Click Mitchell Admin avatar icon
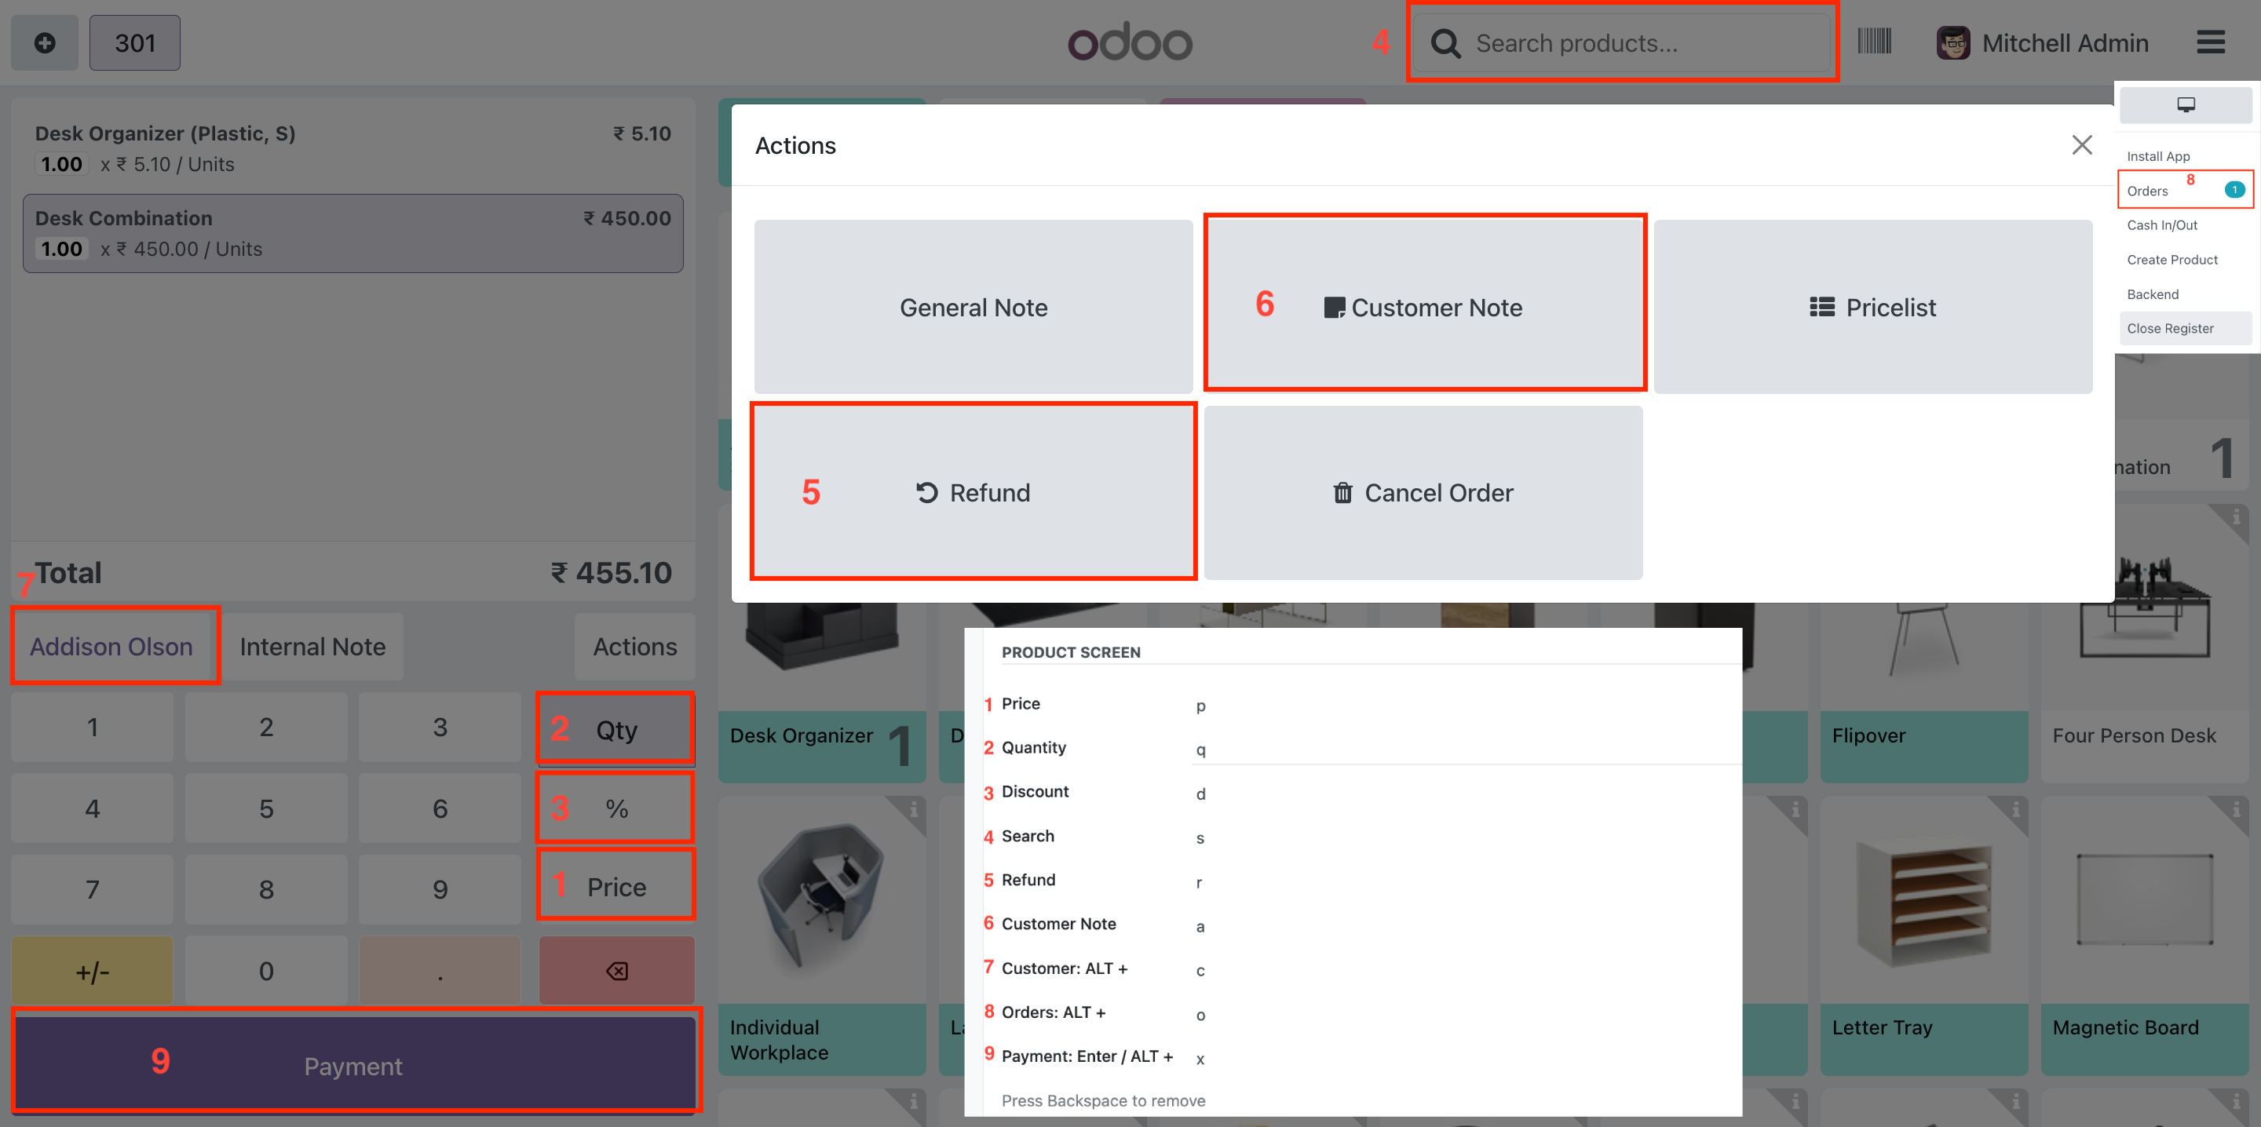Viewport: 2261px width, 1127px height. (x=1953, y=43)
